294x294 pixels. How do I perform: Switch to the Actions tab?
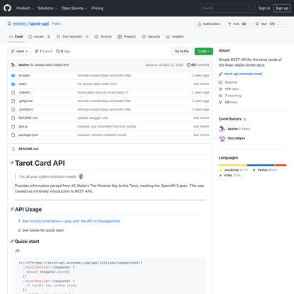(103, 37)
